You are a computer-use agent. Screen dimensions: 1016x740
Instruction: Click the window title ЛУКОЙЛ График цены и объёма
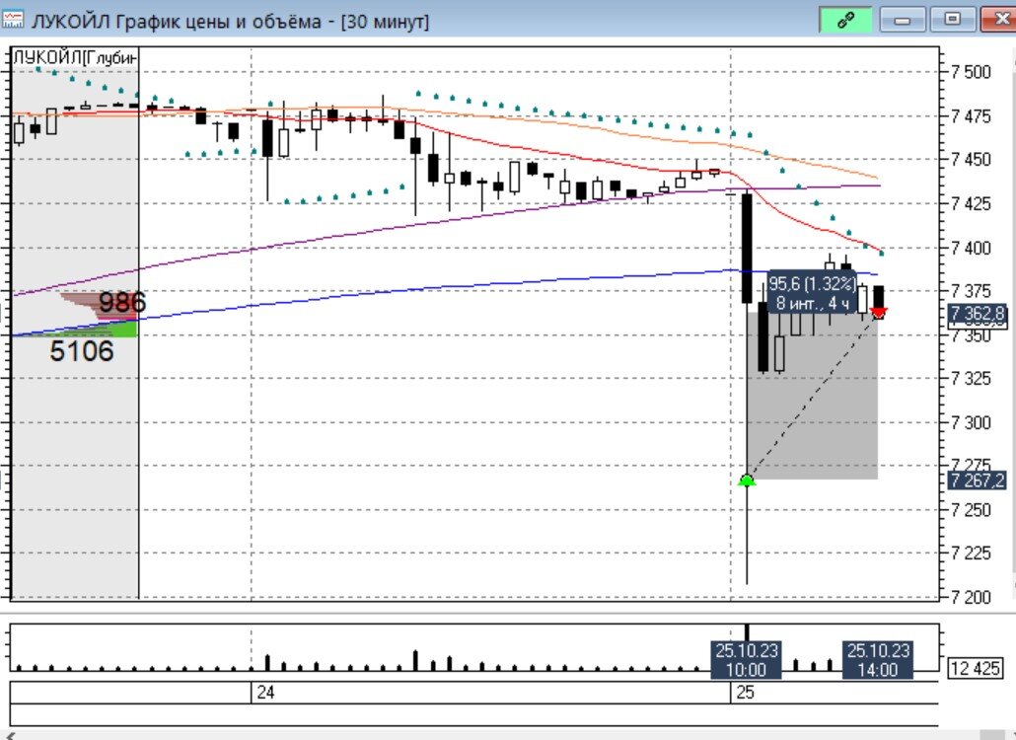point(230,22)
